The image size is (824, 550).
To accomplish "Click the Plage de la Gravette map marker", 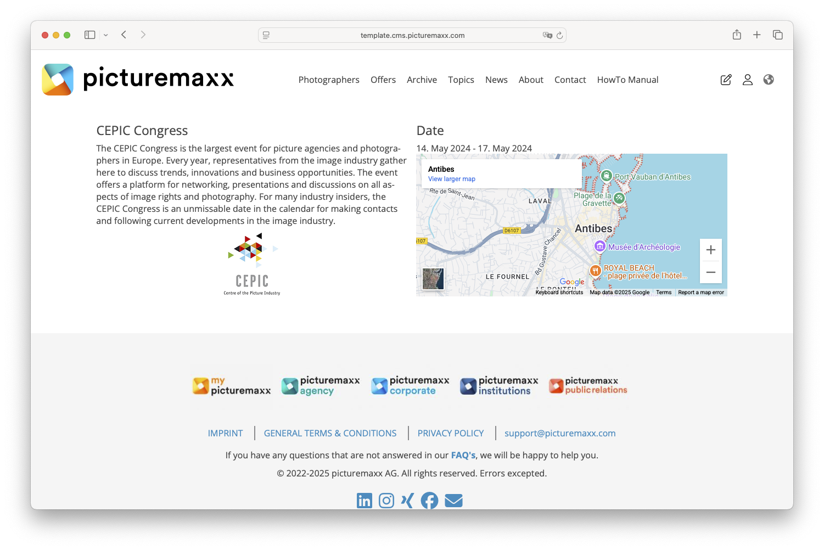I will [x=619, y=198].
